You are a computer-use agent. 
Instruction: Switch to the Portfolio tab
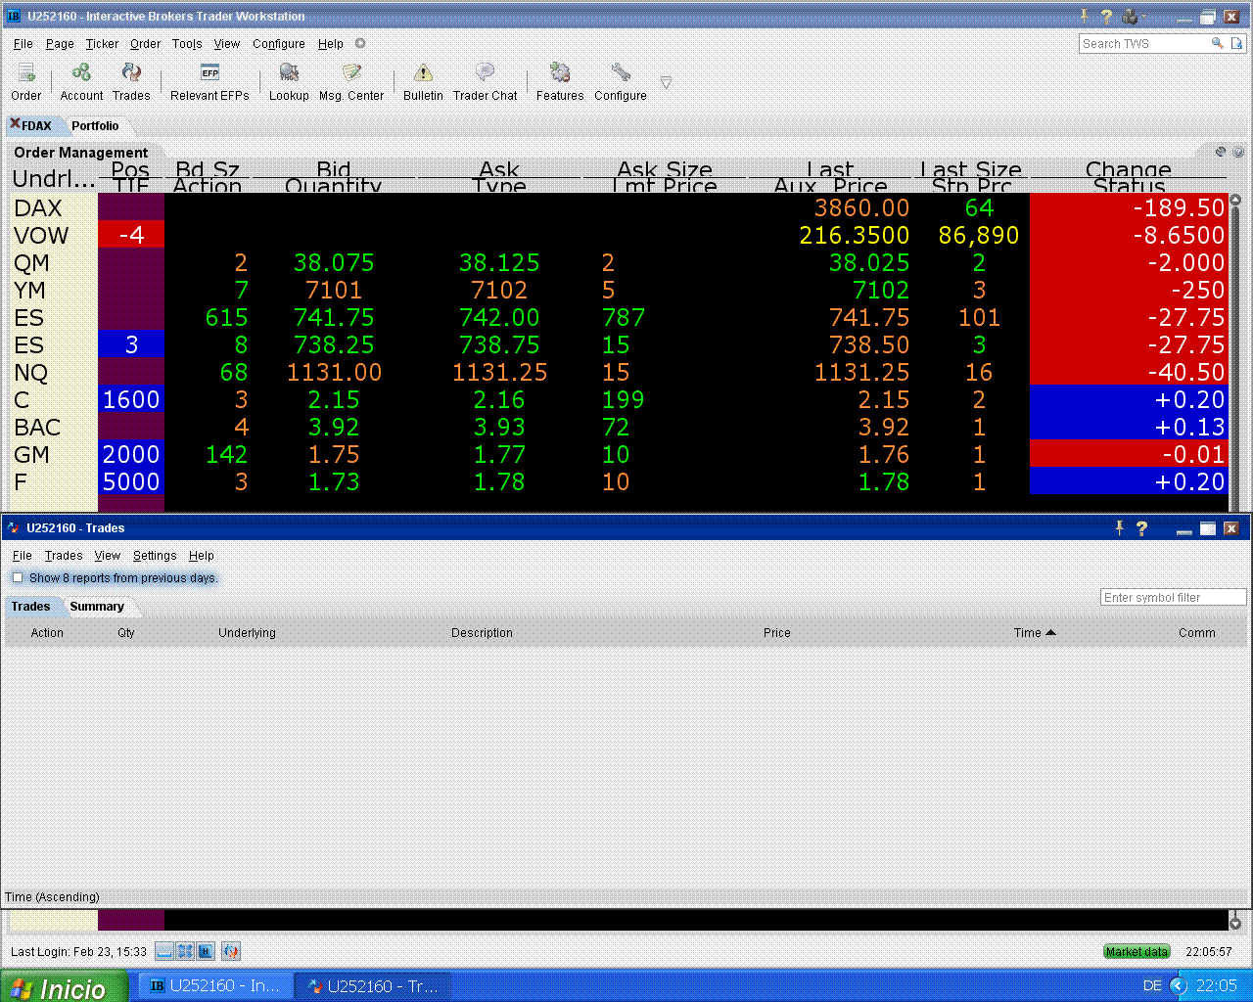click(95, 125)
